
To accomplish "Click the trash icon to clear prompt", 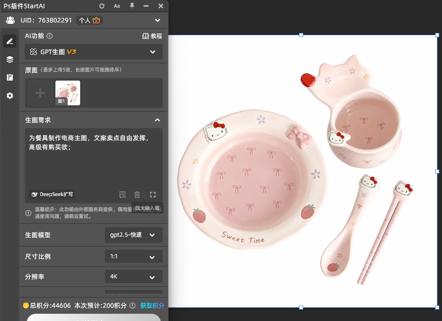I will [x=137, y=195].
